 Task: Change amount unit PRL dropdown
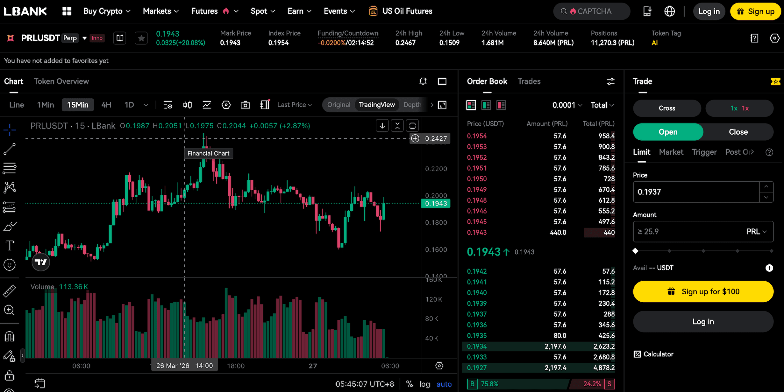(757, 232)
